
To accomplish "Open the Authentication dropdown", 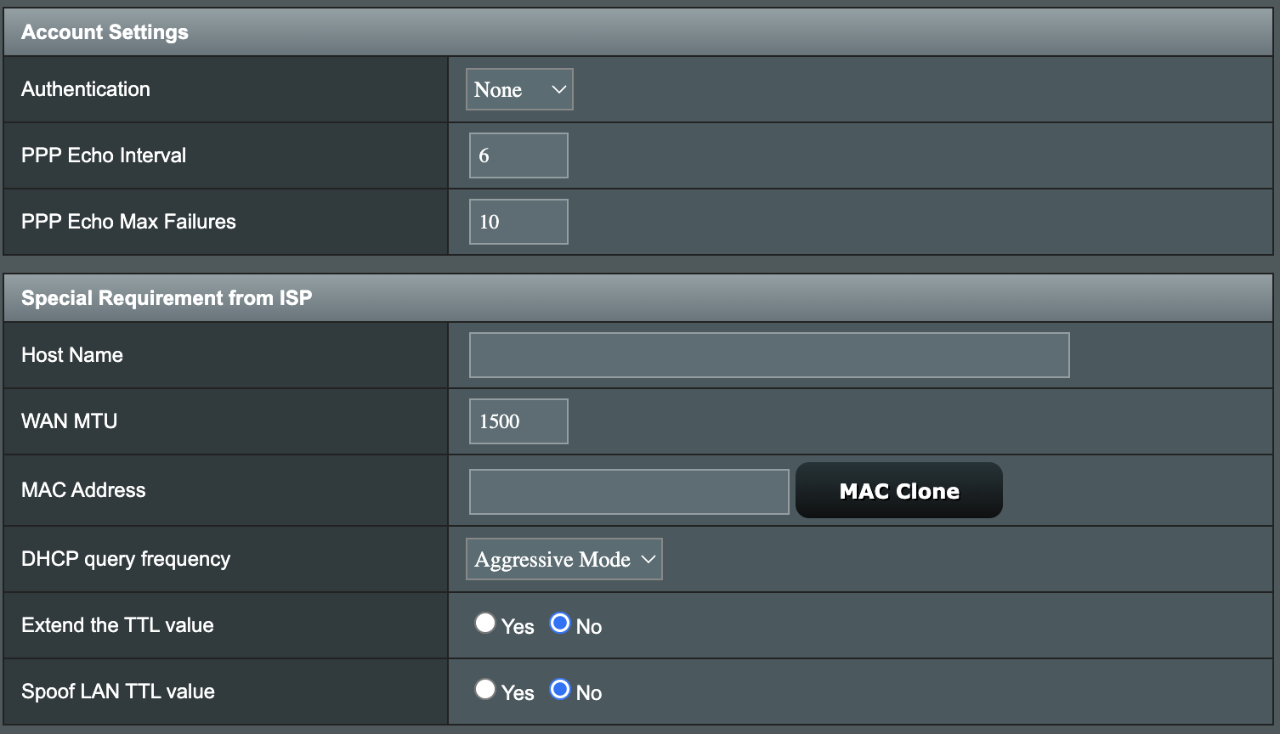I will (x=519, y=89).
